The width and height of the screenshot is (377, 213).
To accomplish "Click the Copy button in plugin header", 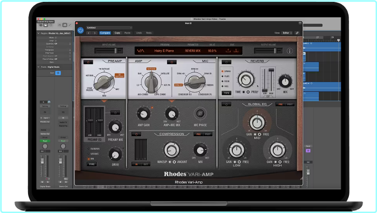I will click(x=117, y=33).
